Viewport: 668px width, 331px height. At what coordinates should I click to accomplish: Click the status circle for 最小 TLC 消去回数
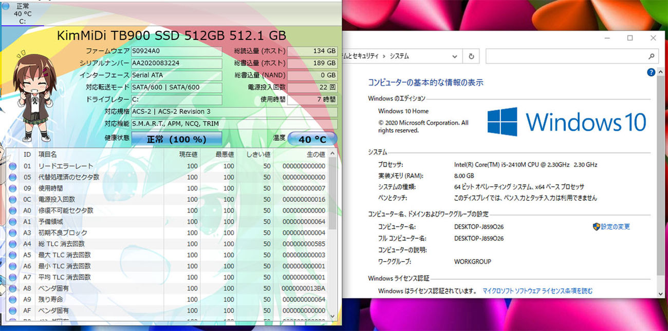(12, 266)
